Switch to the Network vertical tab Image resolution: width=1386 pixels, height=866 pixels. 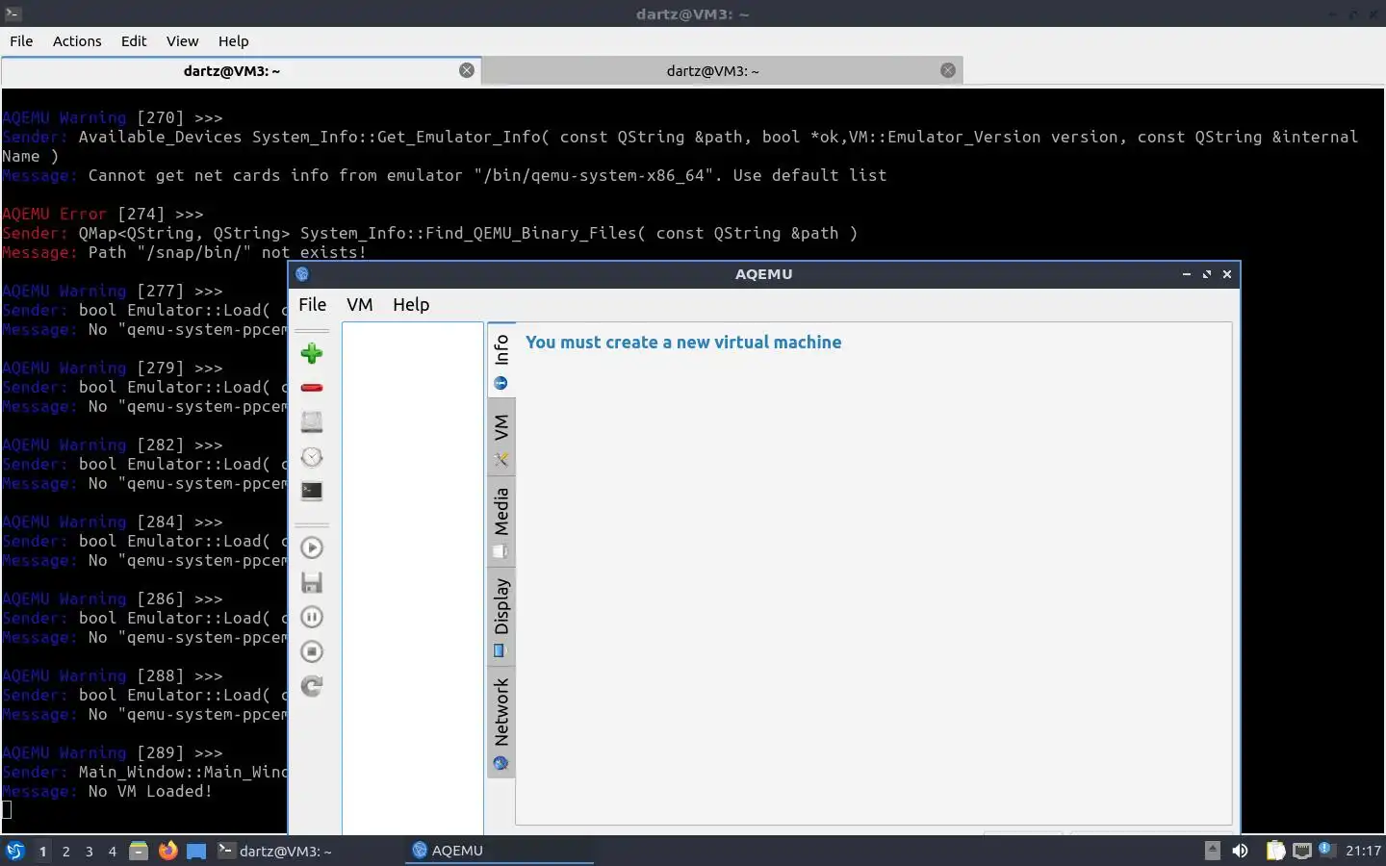tap(500, 723)
